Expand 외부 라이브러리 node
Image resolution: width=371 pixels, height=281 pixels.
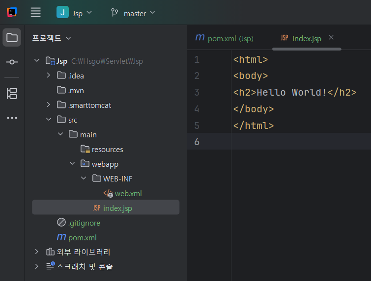click(x=37, y=252)
